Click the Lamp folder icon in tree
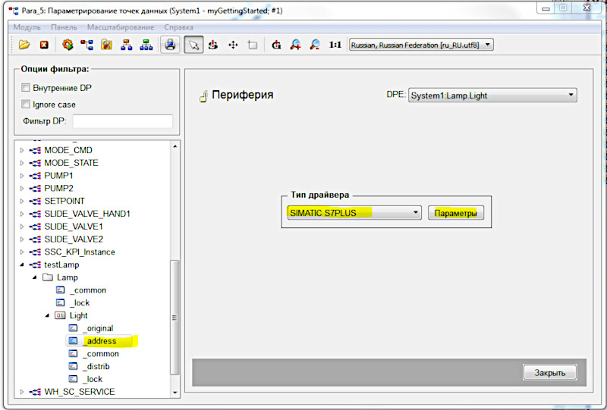This screenshot has height=410, width=607. 48,277
